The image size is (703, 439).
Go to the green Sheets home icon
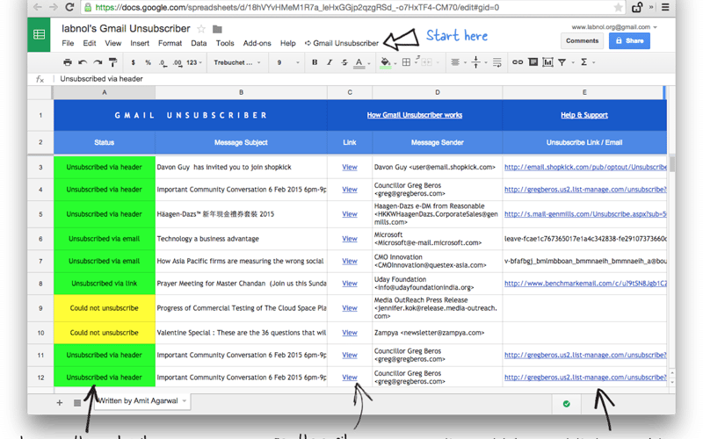[x=39, y=34]
